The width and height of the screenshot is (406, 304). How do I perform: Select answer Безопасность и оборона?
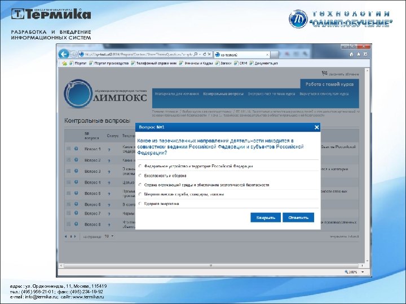(x=140, y=176)
